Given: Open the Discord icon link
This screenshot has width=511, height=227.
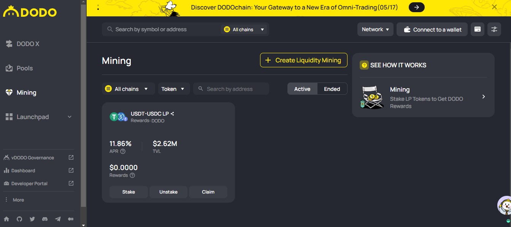Looking at the screenshot, I should coord(45,219).
